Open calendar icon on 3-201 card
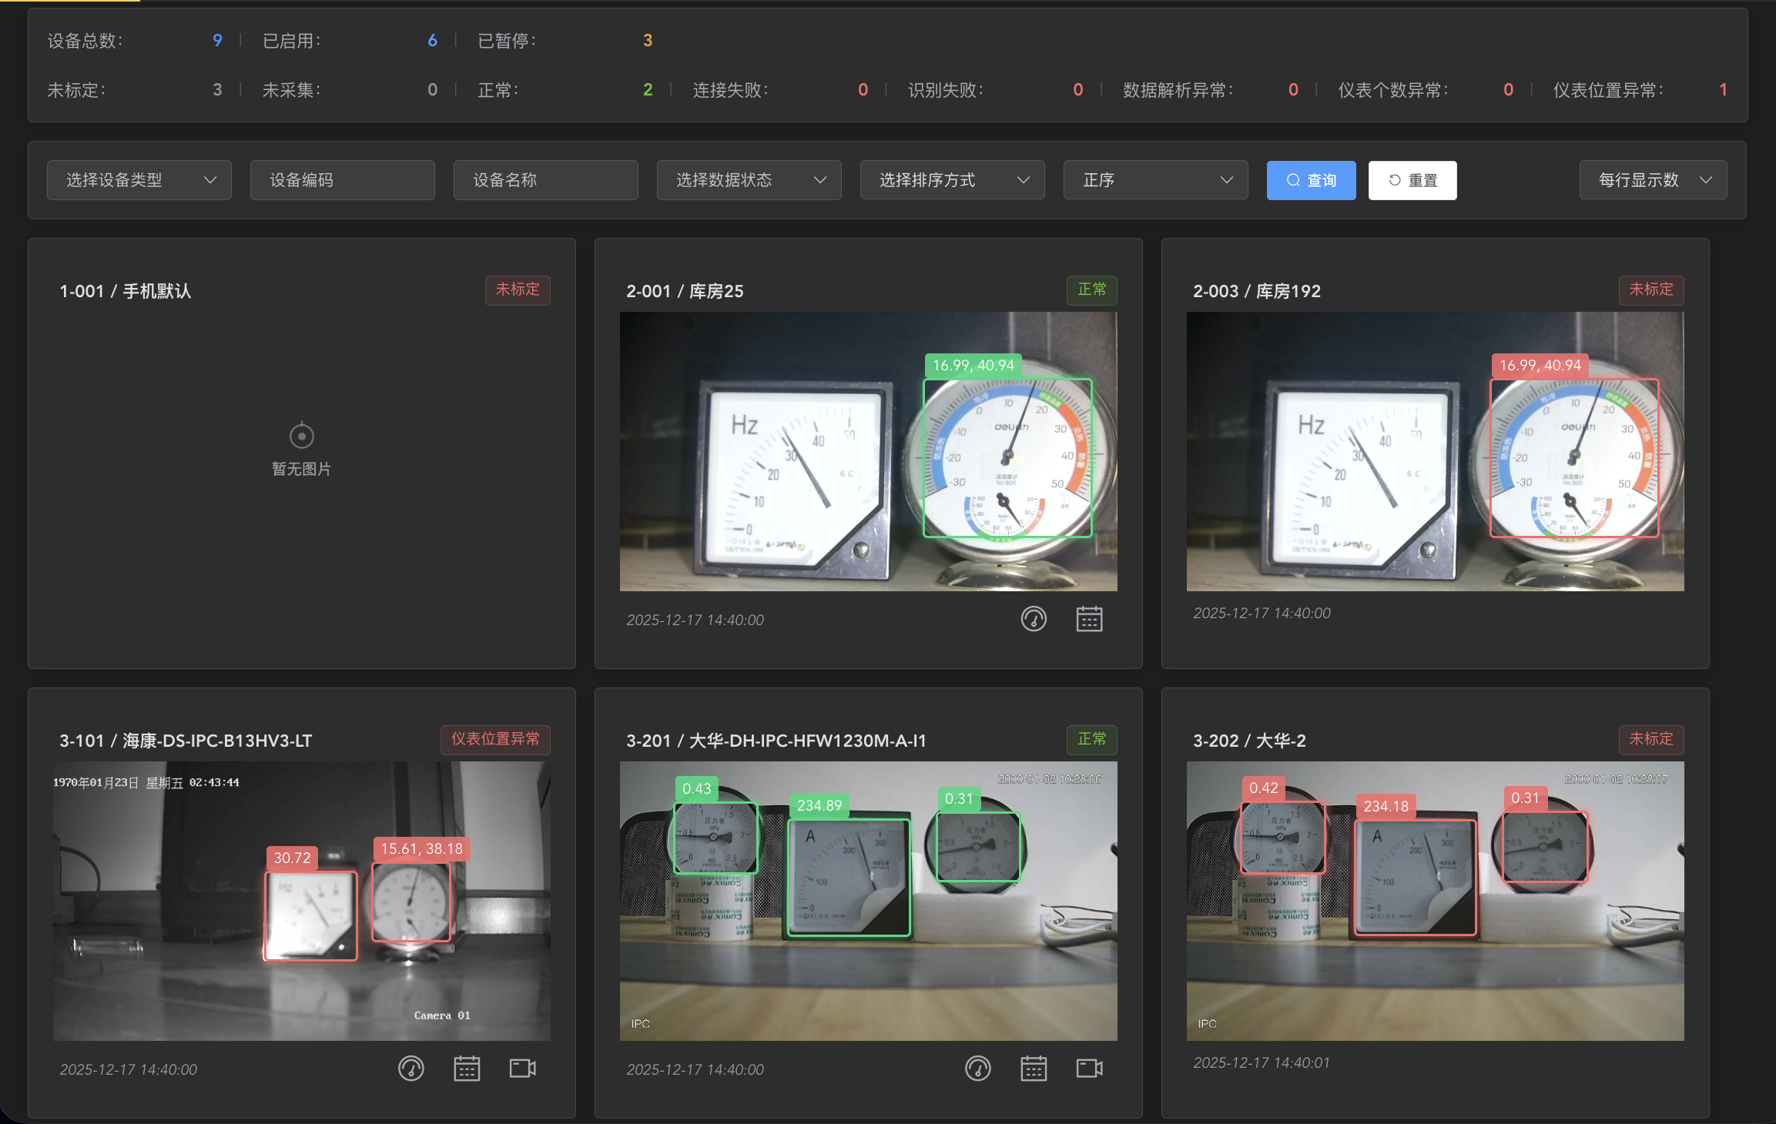The image size is (1776, 1124). (x=1034, y=1069)
